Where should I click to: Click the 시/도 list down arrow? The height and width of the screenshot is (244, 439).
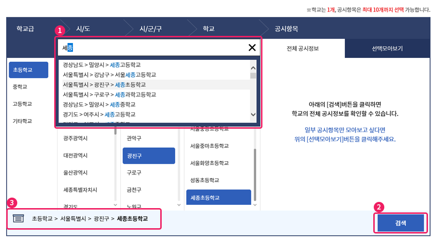point(115,205)
